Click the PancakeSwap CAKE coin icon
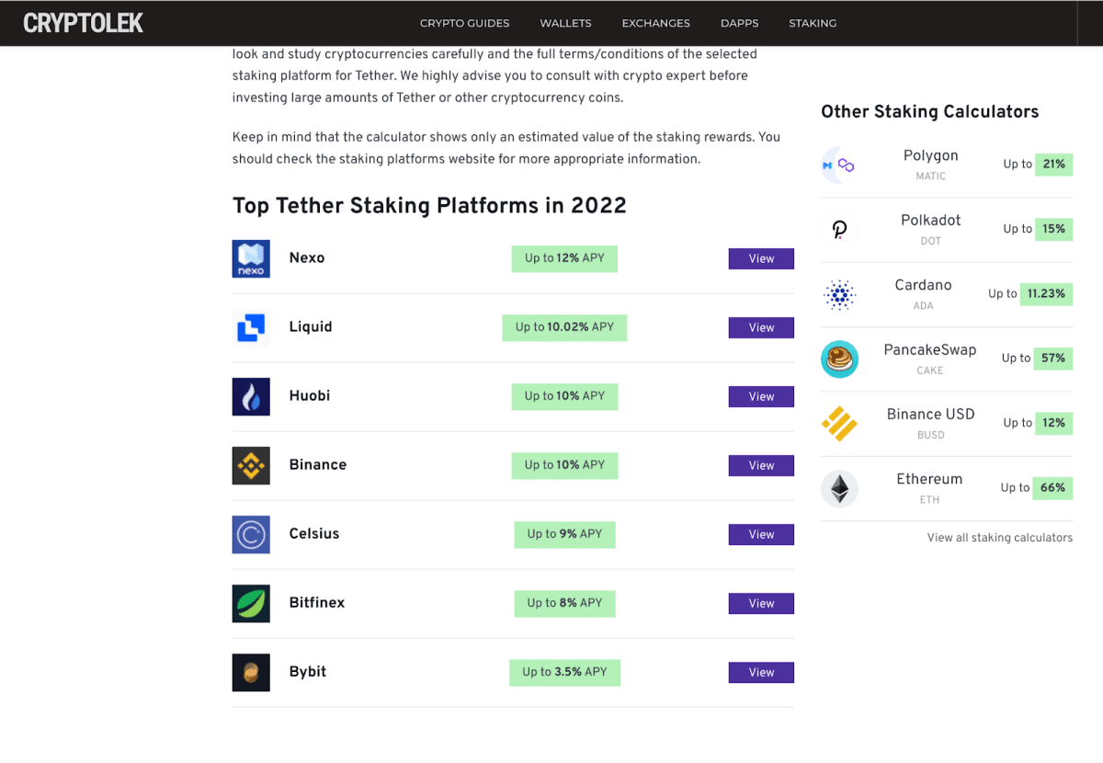Screen dimensions: 1103x763 click(839, 359)
